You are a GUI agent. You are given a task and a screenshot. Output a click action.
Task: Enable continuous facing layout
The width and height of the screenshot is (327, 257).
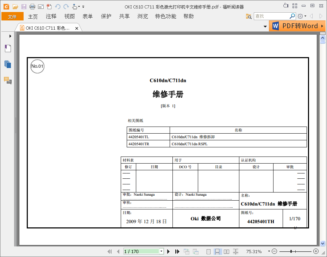pos(235,251)
